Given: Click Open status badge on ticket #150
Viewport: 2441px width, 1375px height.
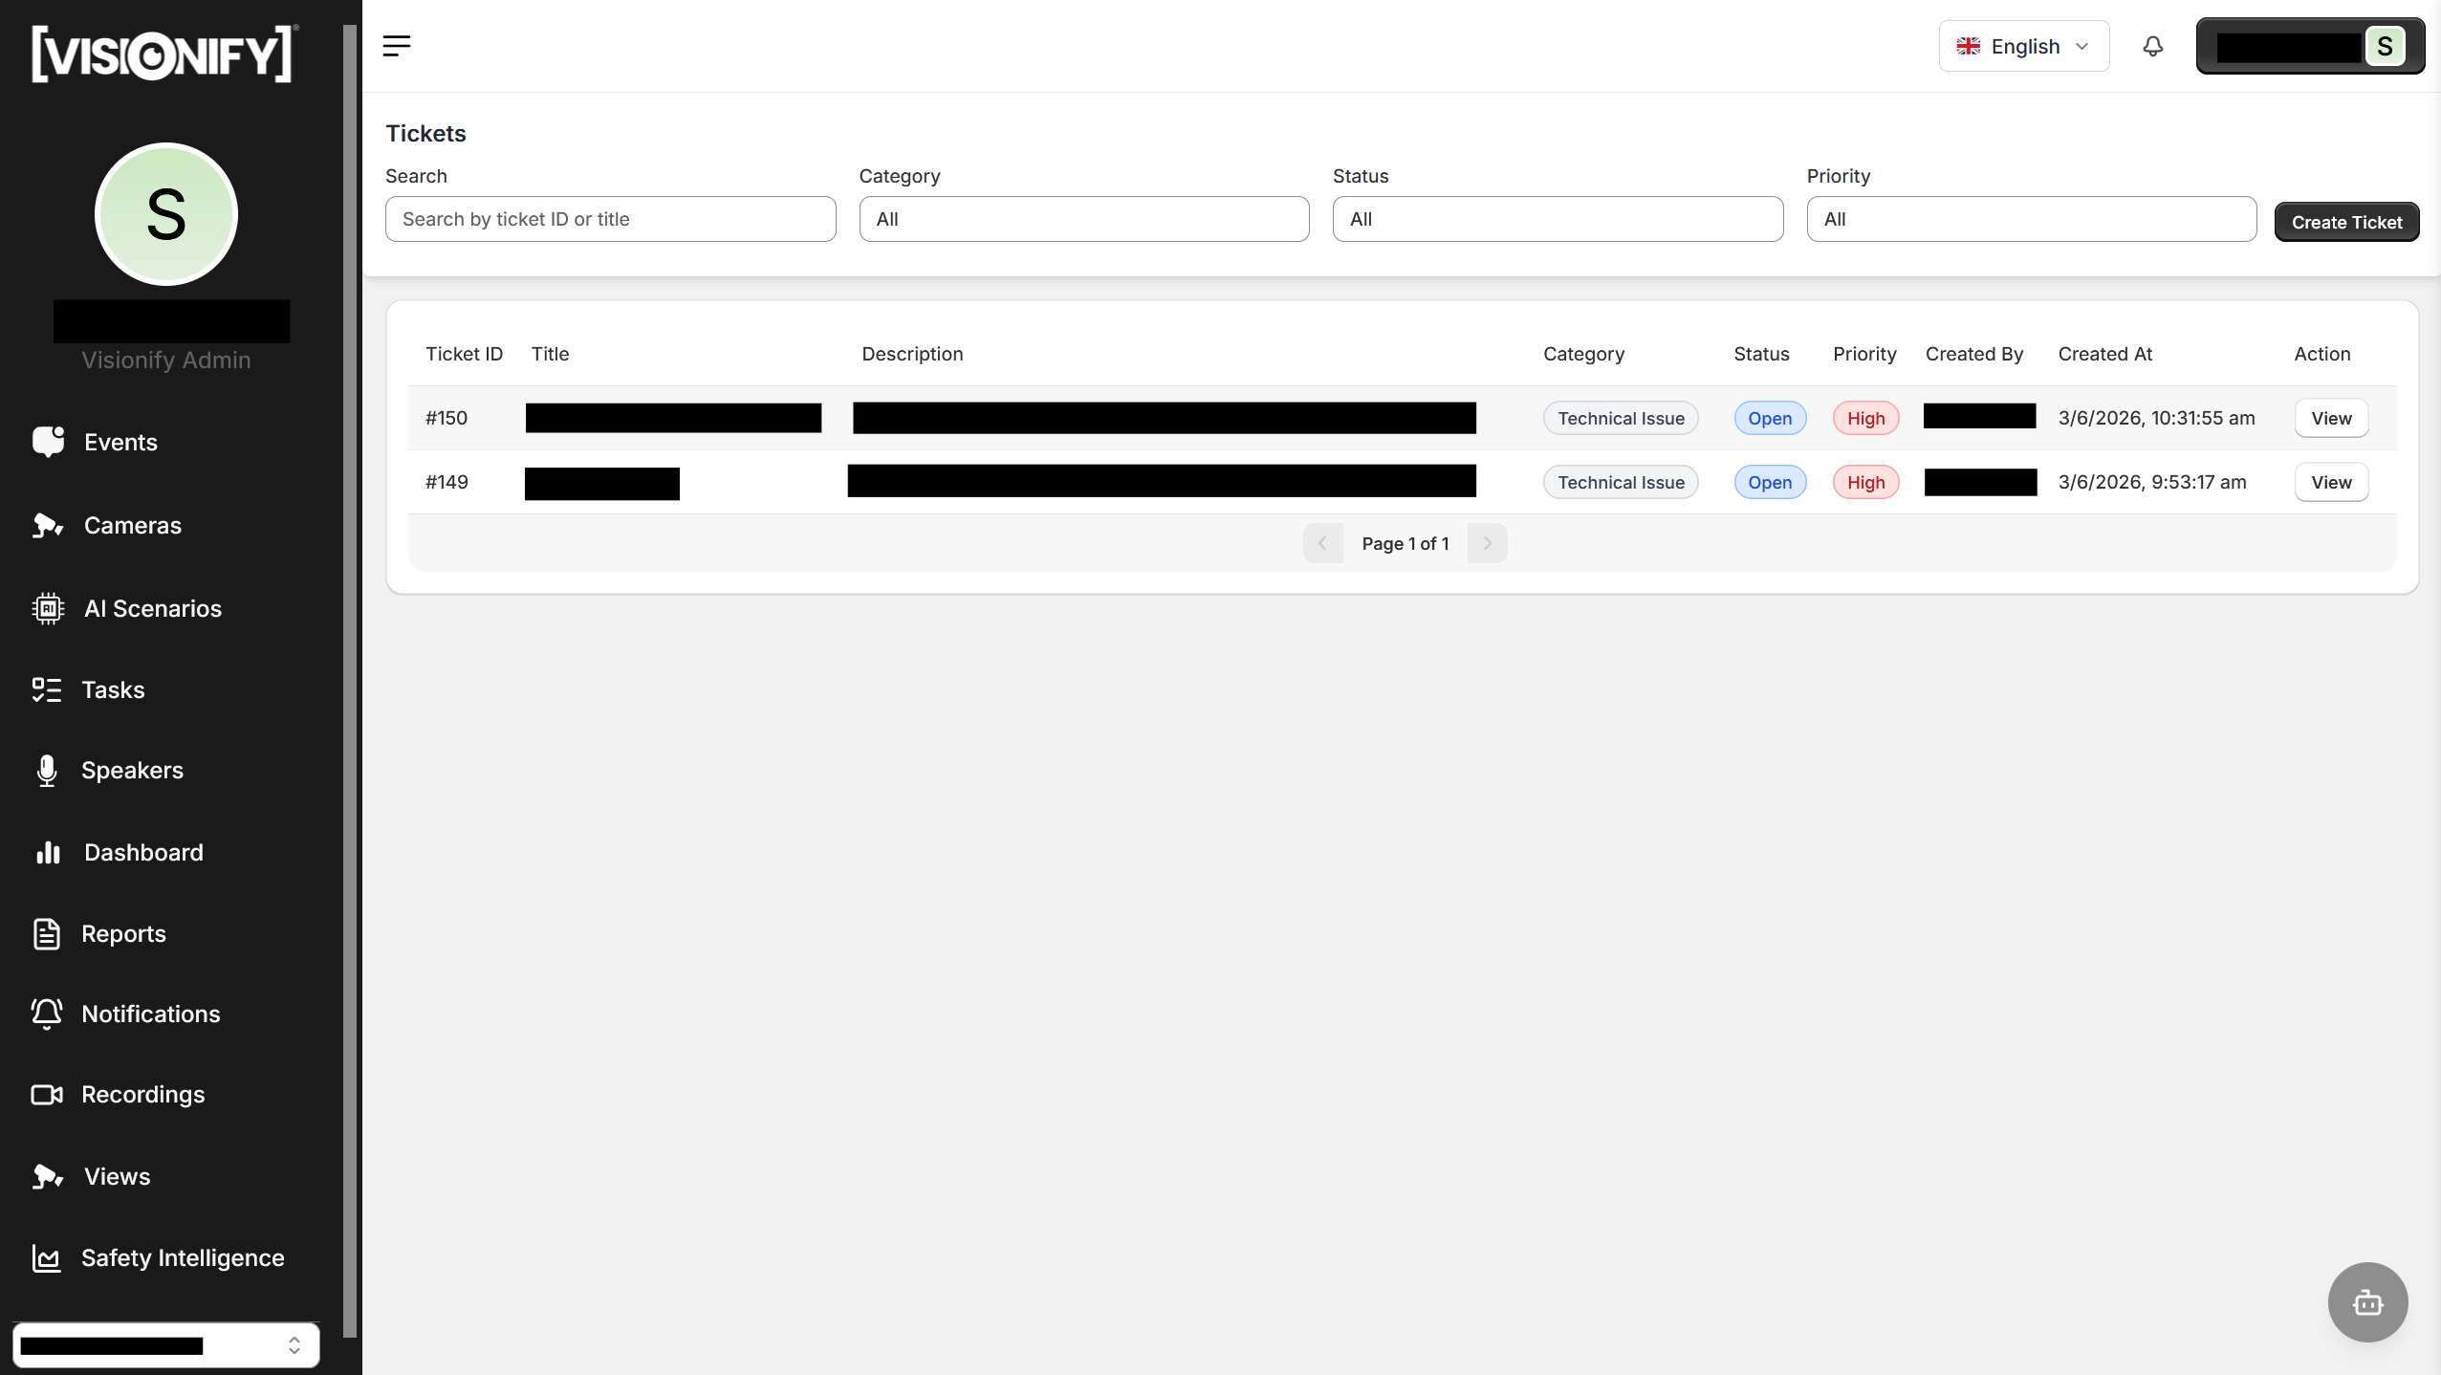Looking at the screenshot, I should (x=1770, y=418).
